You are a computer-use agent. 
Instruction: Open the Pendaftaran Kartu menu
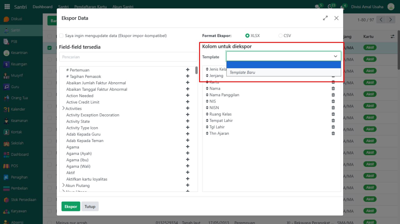coord(90,7)
